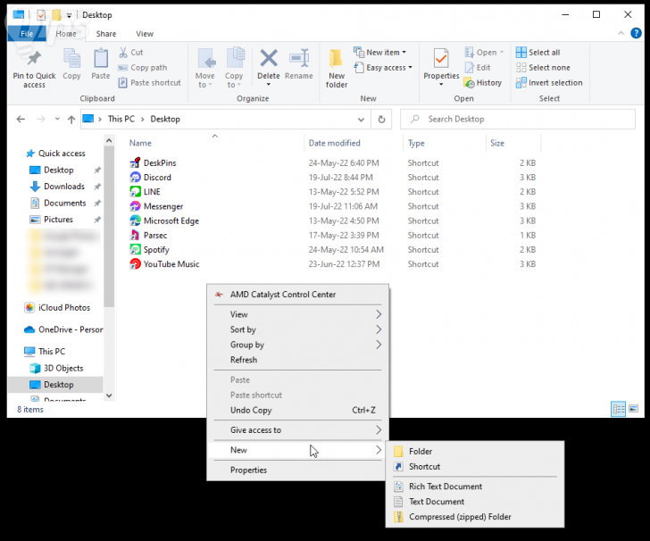The width and height of the screenshot is (650, 541).
Task: Click Invert selection
Action: [x=549, y=83]
